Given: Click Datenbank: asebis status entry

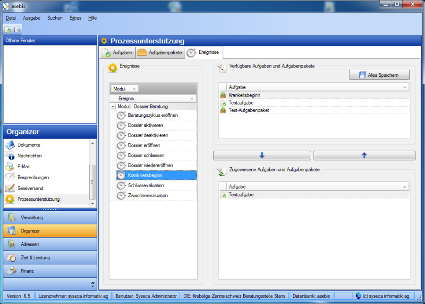Looking at the screenshot, I should [x=311, y=296].
